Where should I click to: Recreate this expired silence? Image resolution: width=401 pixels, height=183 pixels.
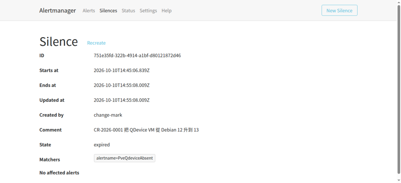coord(96,43)
